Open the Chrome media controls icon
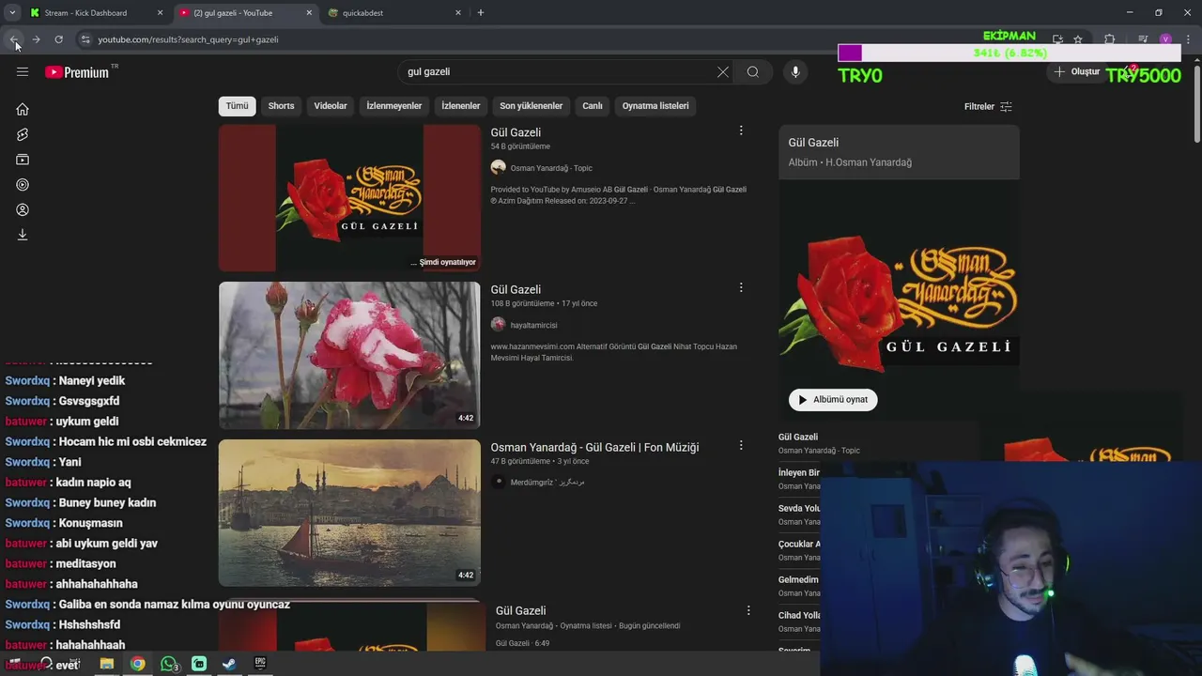Screen dimensions: 1202x676 tap(1143, 39)
